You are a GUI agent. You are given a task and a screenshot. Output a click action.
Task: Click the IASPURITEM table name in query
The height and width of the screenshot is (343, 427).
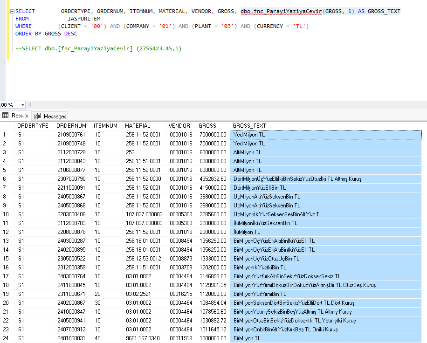pyautogui.click(x=83, y=19)
